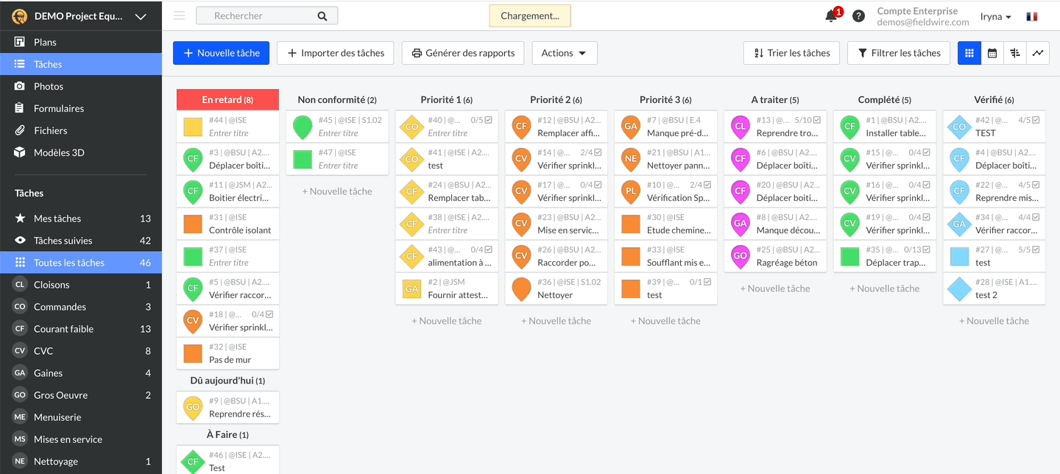
Task: Expand the DEMO Project dropdown chevron
Action: 141,17
